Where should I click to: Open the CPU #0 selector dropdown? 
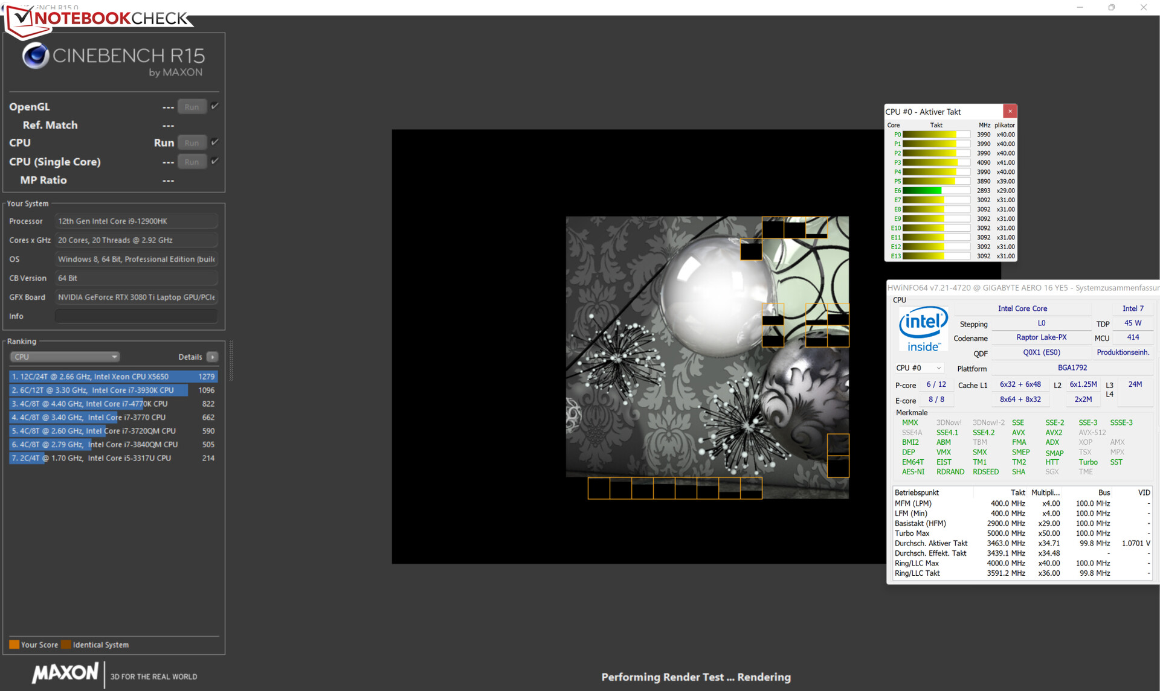(x=918, y=368)
